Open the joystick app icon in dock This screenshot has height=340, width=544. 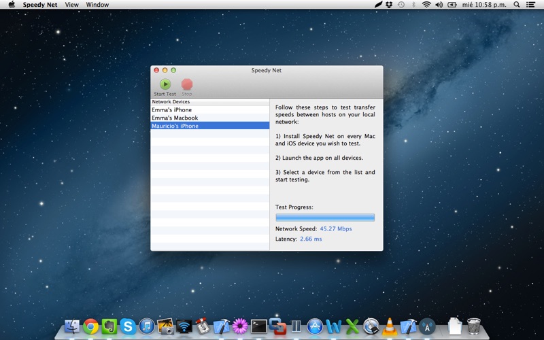[x=203, y=326]
